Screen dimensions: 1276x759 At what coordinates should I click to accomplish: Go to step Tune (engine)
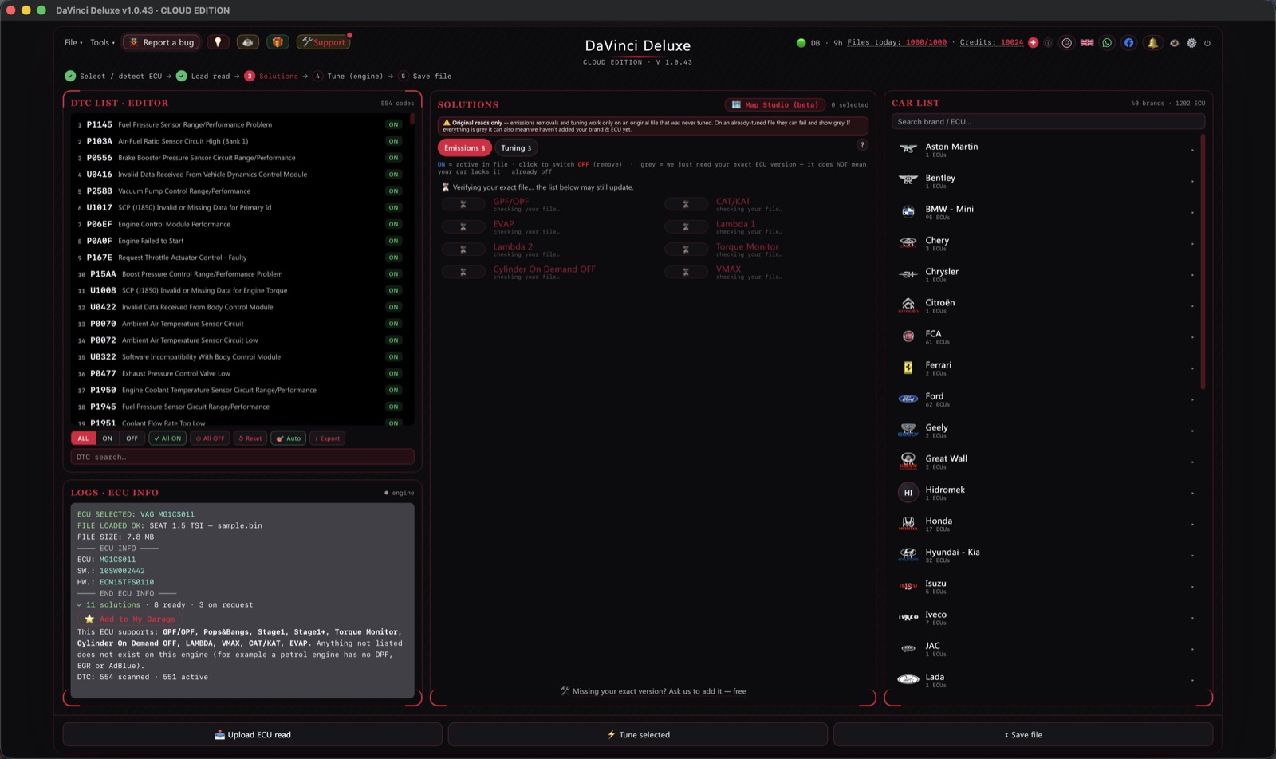pos(348,77)
